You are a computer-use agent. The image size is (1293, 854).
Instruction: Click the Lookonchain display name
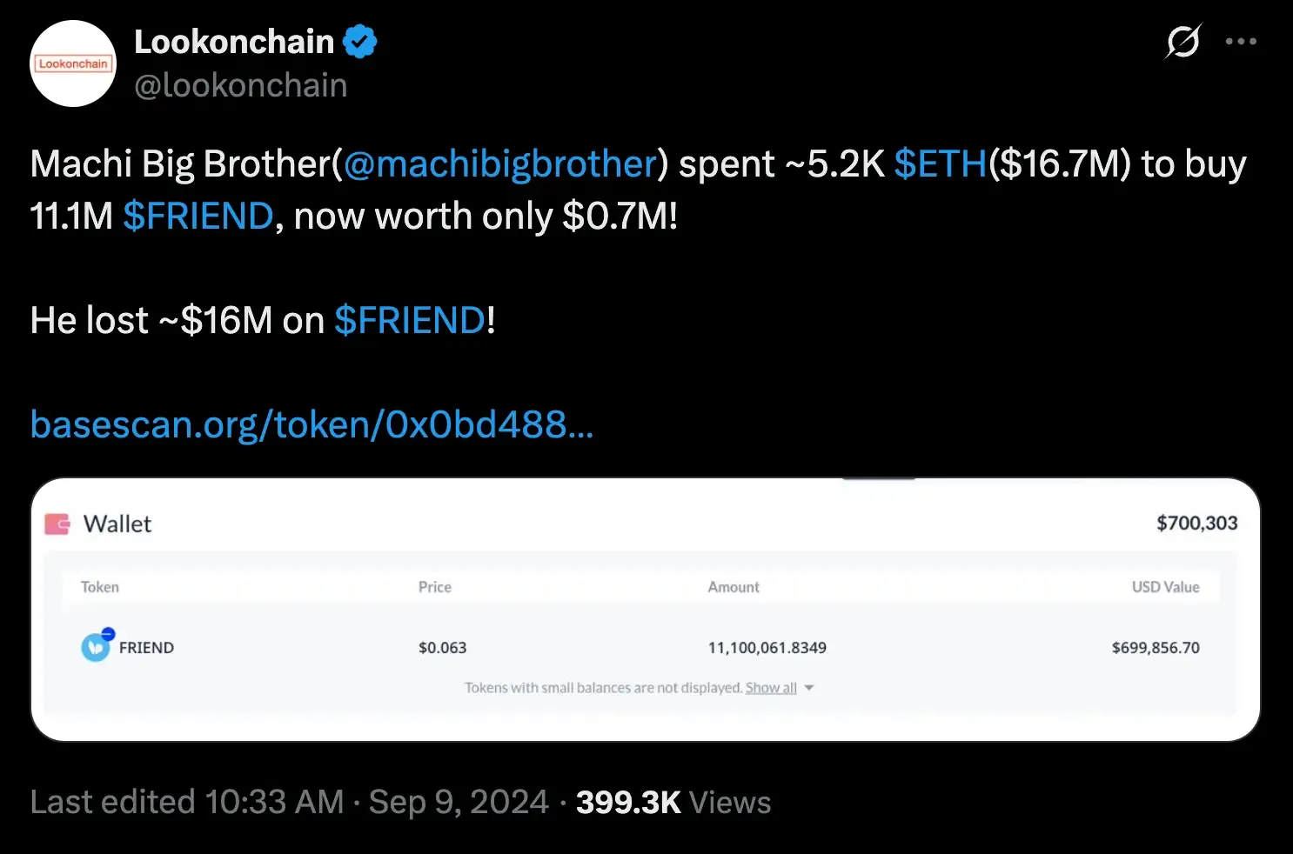pos(233,41)
